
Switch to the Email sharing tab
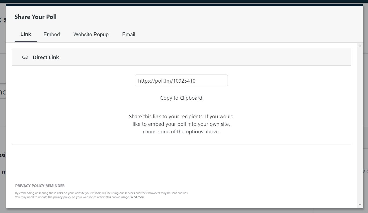point(129,34)
